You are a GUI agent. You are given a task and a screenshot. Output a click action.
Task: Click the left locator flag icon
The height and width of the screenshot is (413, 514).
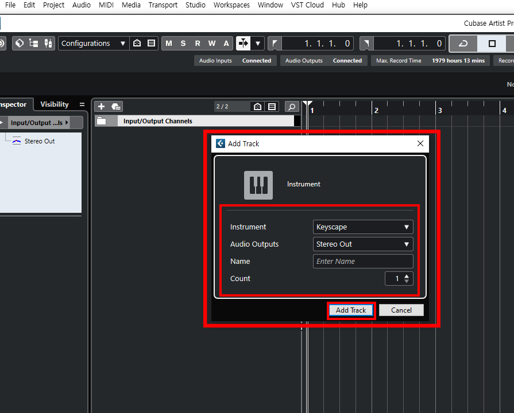(275, 43)
